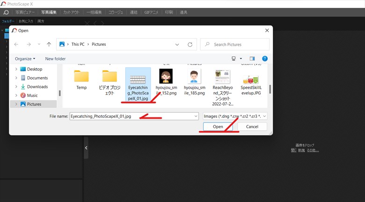365x202 pixels.
Task: Click the Pictures icon in address bar
Action: 62,44
